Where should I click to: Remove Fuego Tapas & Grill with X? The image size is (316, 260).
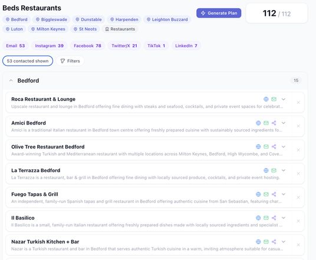[298, 198]
